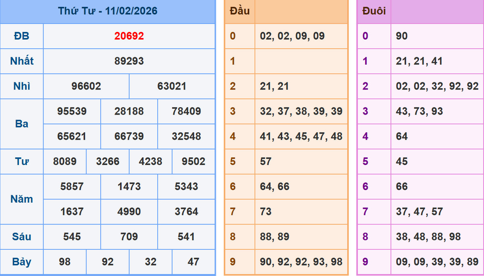Click the Thứ Tư - 11/02/2026 date header

[x=108, y=11]
